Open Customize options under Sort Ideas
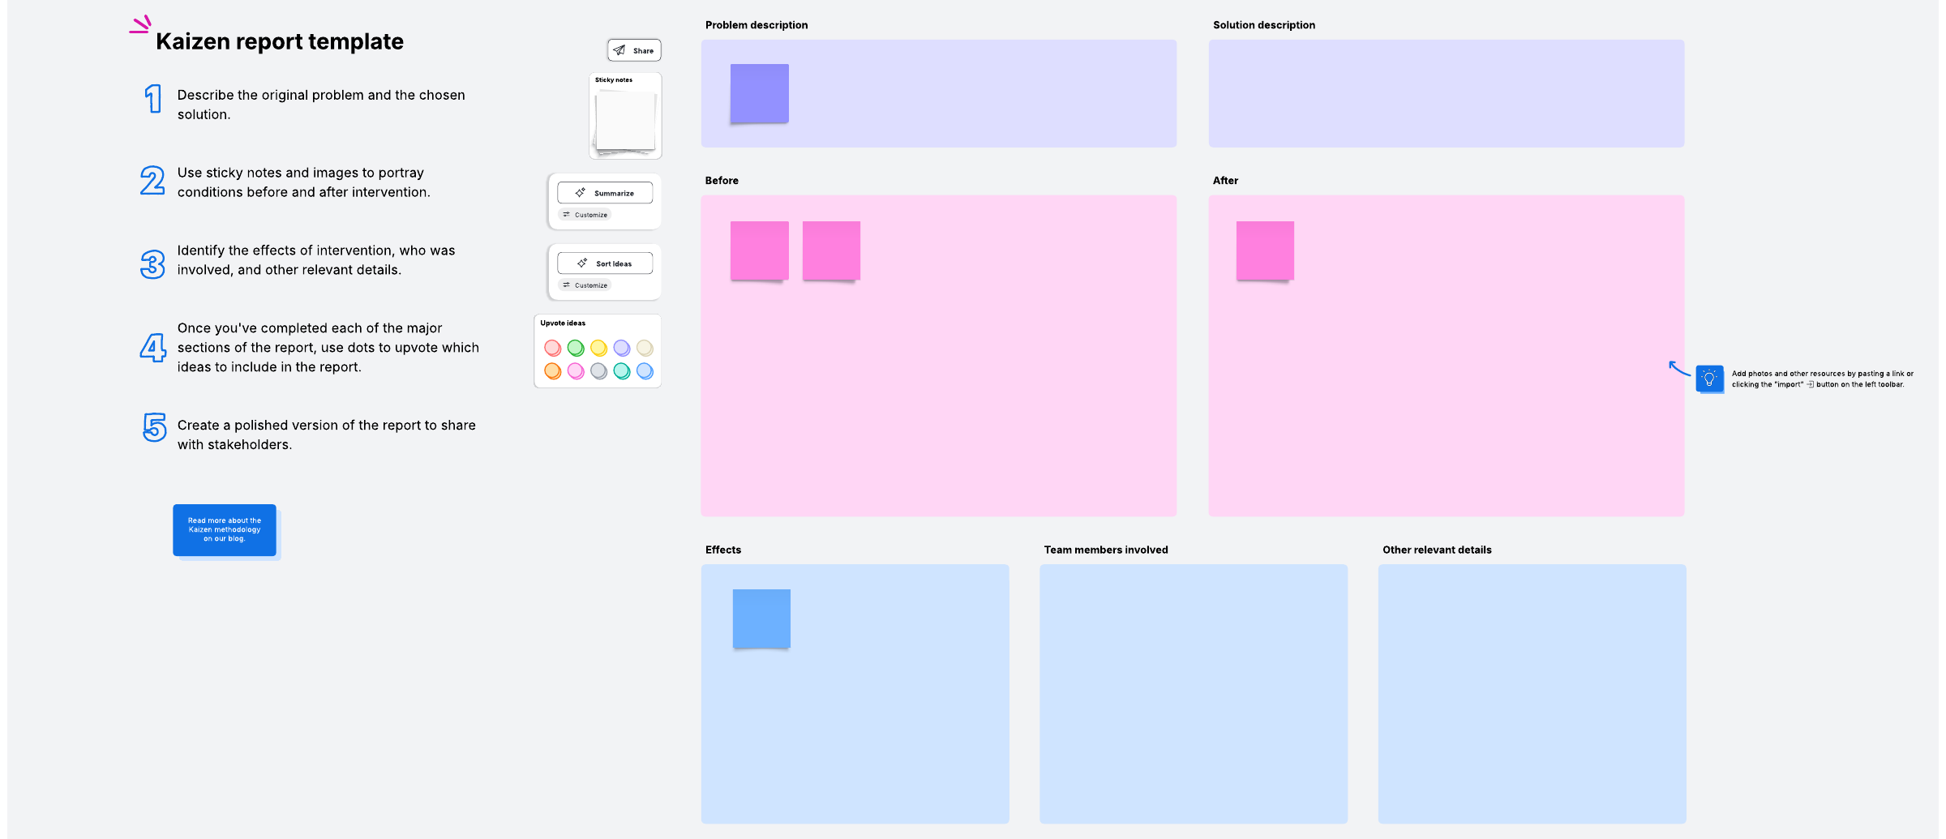 click(x=585, y=285)
